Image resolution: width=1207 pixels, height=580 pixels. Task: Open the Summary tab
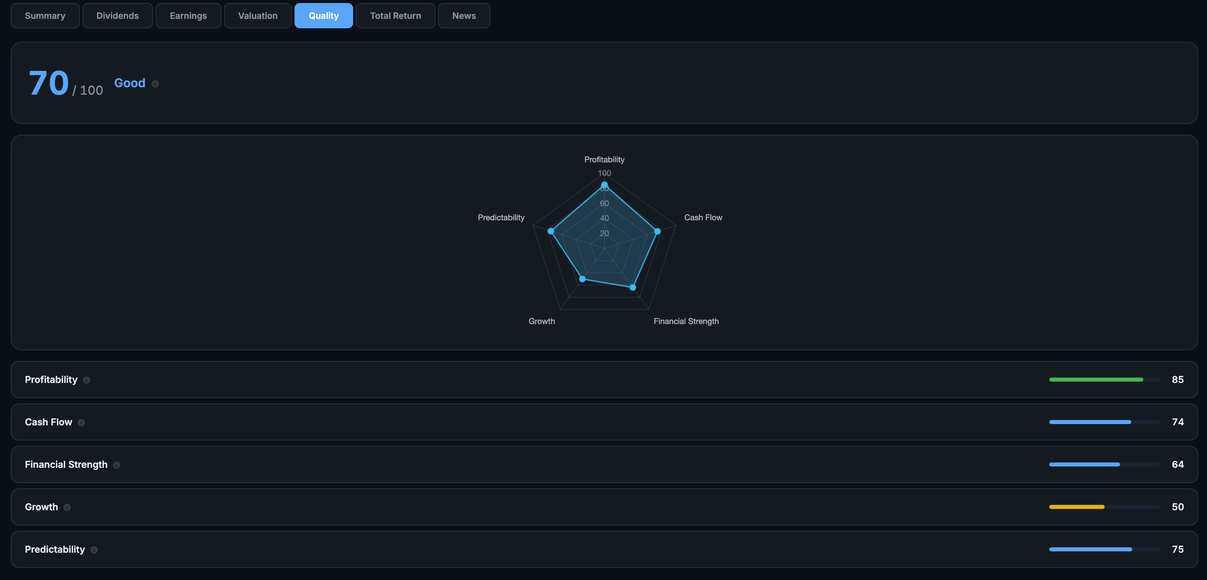(45, 15)
